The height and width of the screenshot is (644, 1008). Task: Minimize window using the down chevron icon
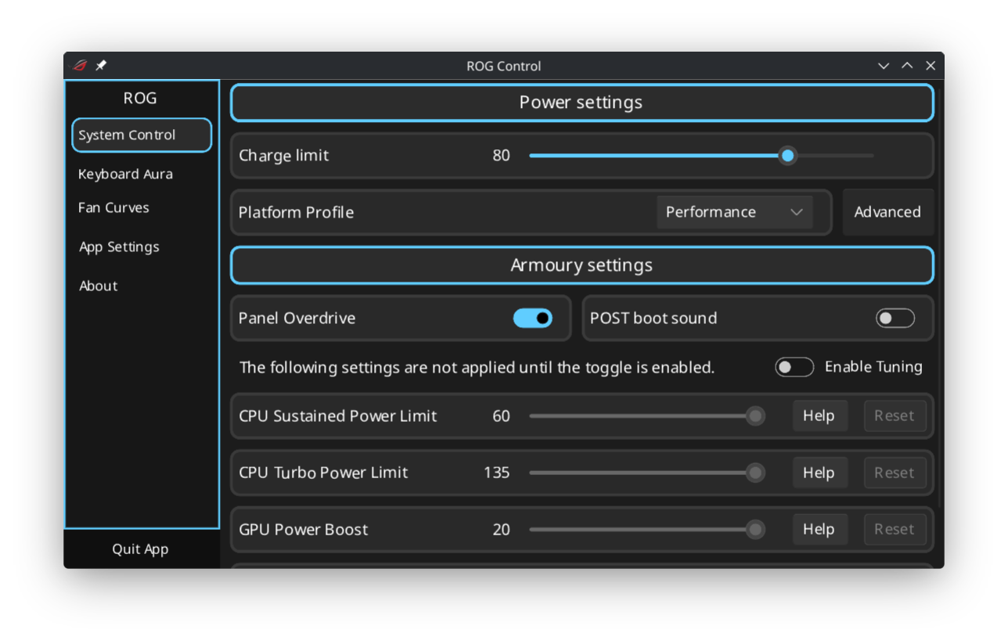884,66
